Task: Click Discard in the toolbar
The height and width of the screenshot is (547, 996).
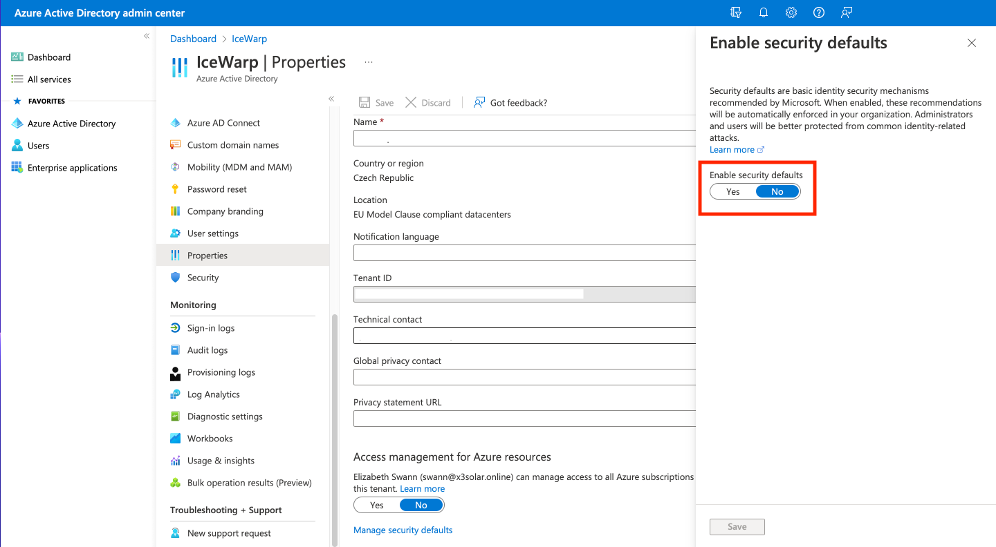Action: pos(427,102)
